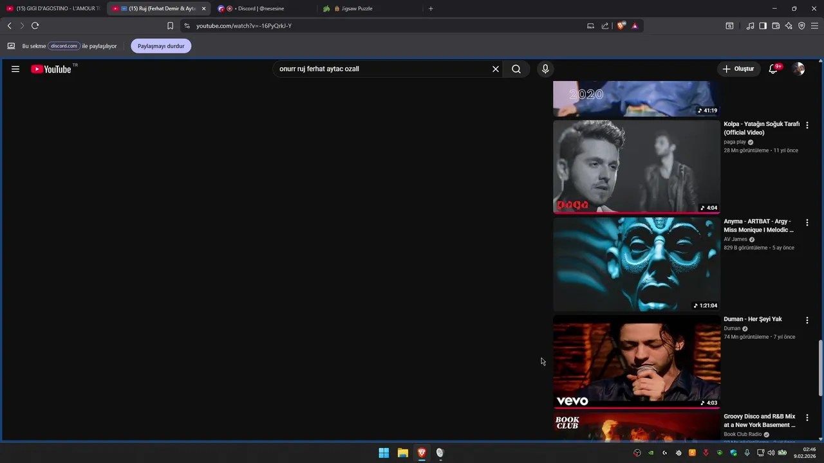Visit the Book Club Radio channel
This screenshot has height=463, width=824.
742,434
